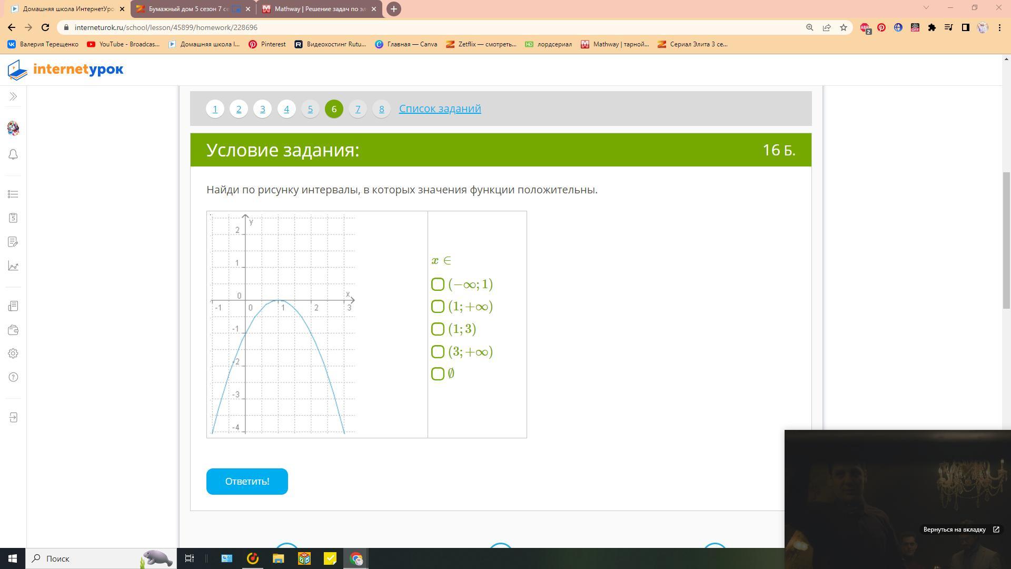Viewport: 1011px width, 569px height.
Task: Go to task number 7
Action: click(x=358, y=109)
